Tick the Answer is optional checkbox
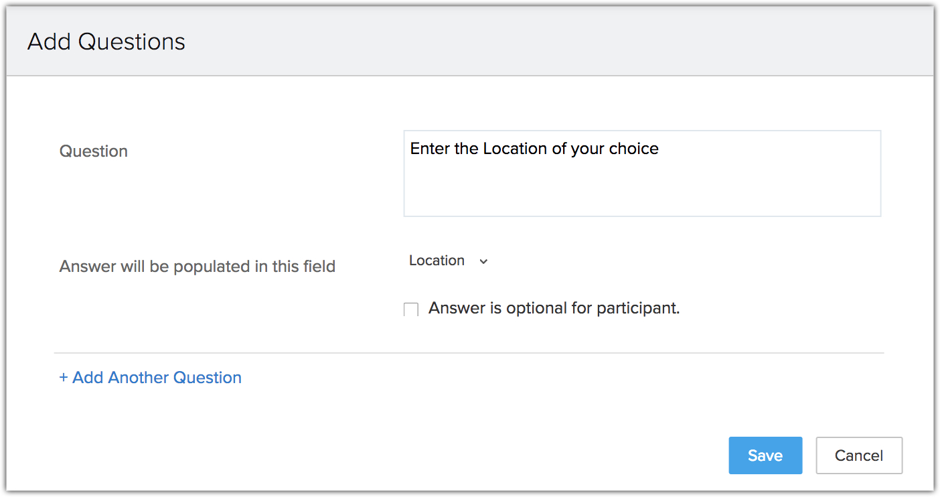This screenshot has height=497, width=940. coord(411,309)
